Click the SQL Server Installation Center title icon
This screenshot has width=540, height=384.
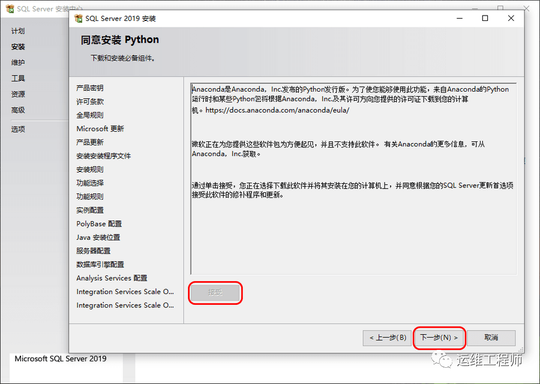(10, 8)
